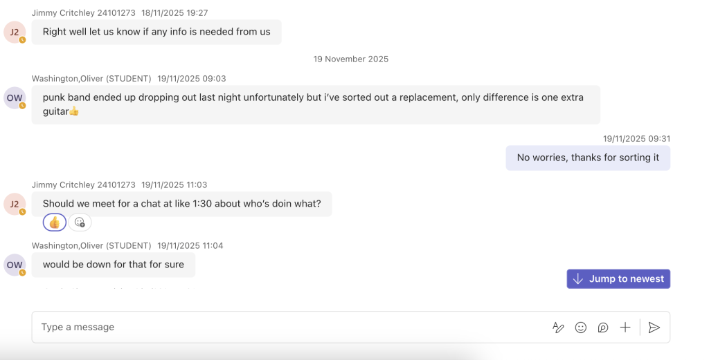Select the "would be down for that" message

(114, 265)
